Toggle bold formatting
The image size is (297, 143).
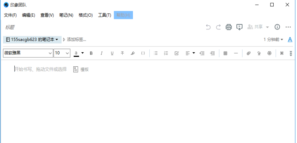tap(91, 53)
